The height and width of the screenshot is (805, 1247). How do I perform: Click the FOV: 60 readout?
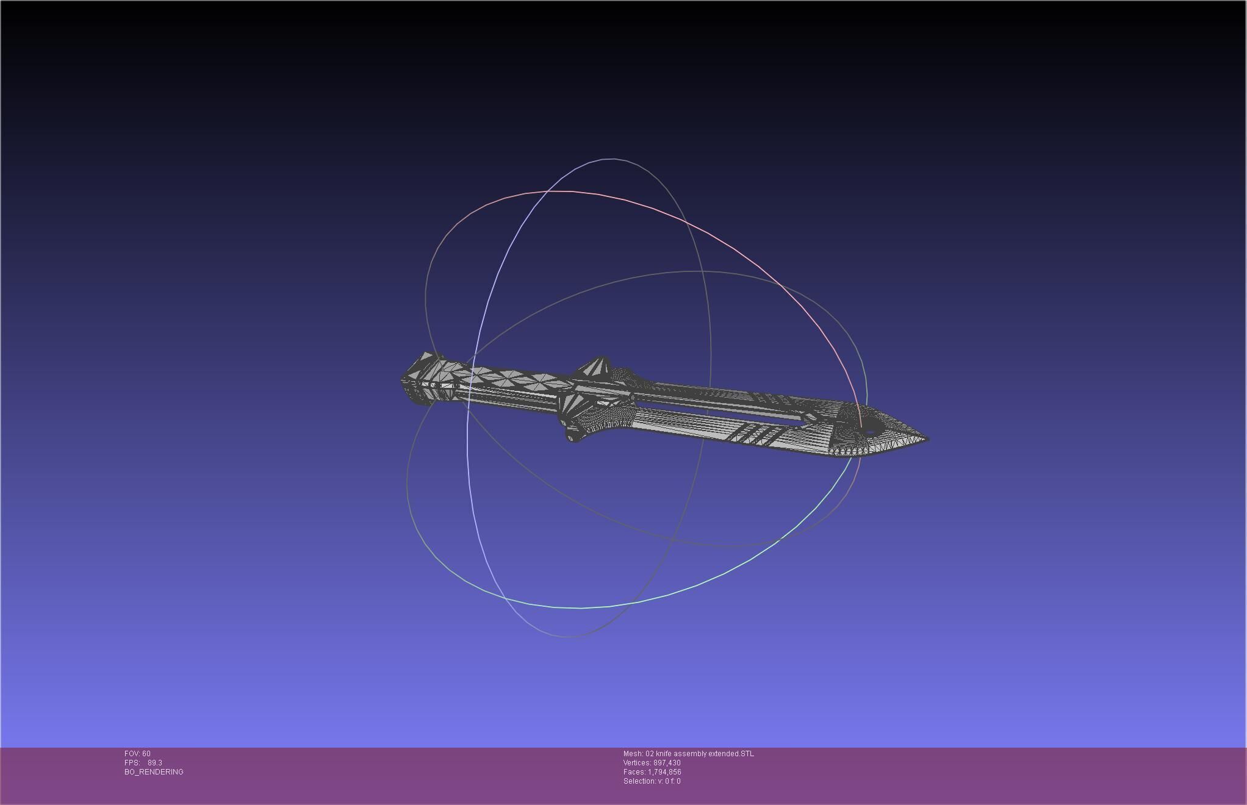coord(137,754)
